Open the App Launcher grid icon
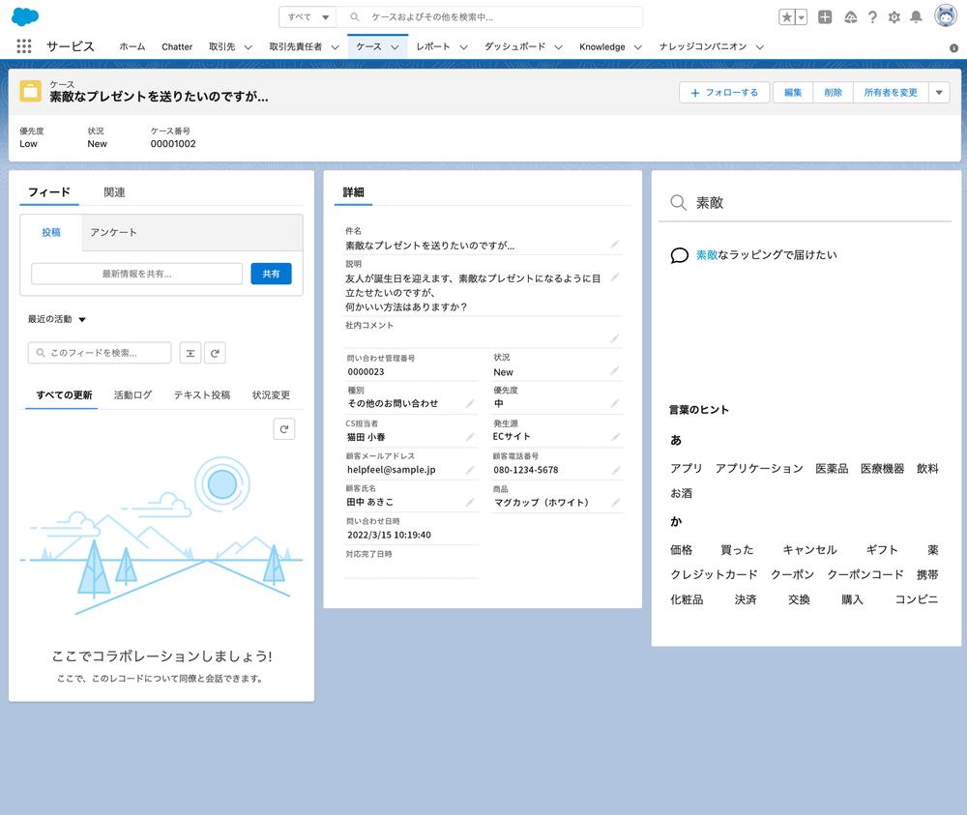Screen dimensions: 967x815 (24, 46)
